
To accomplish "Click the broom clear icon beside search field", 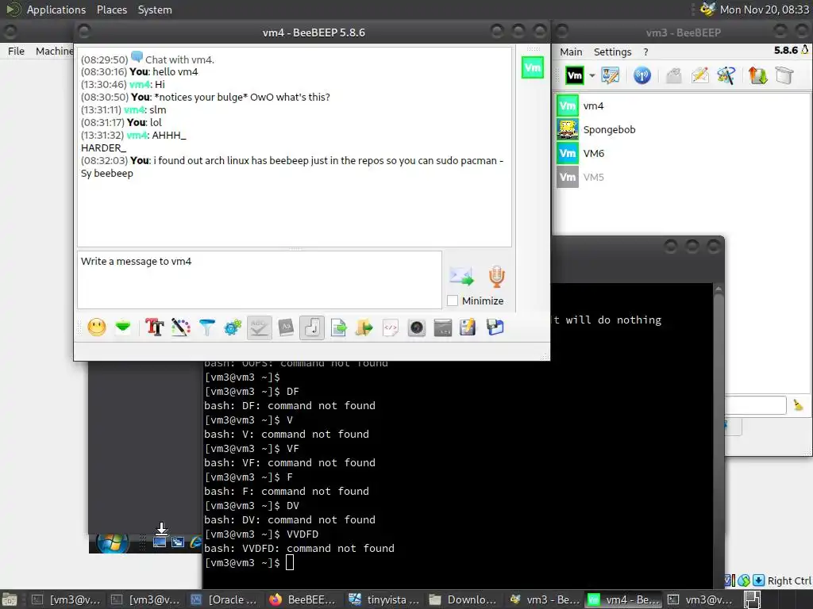I will click(798, 405).
